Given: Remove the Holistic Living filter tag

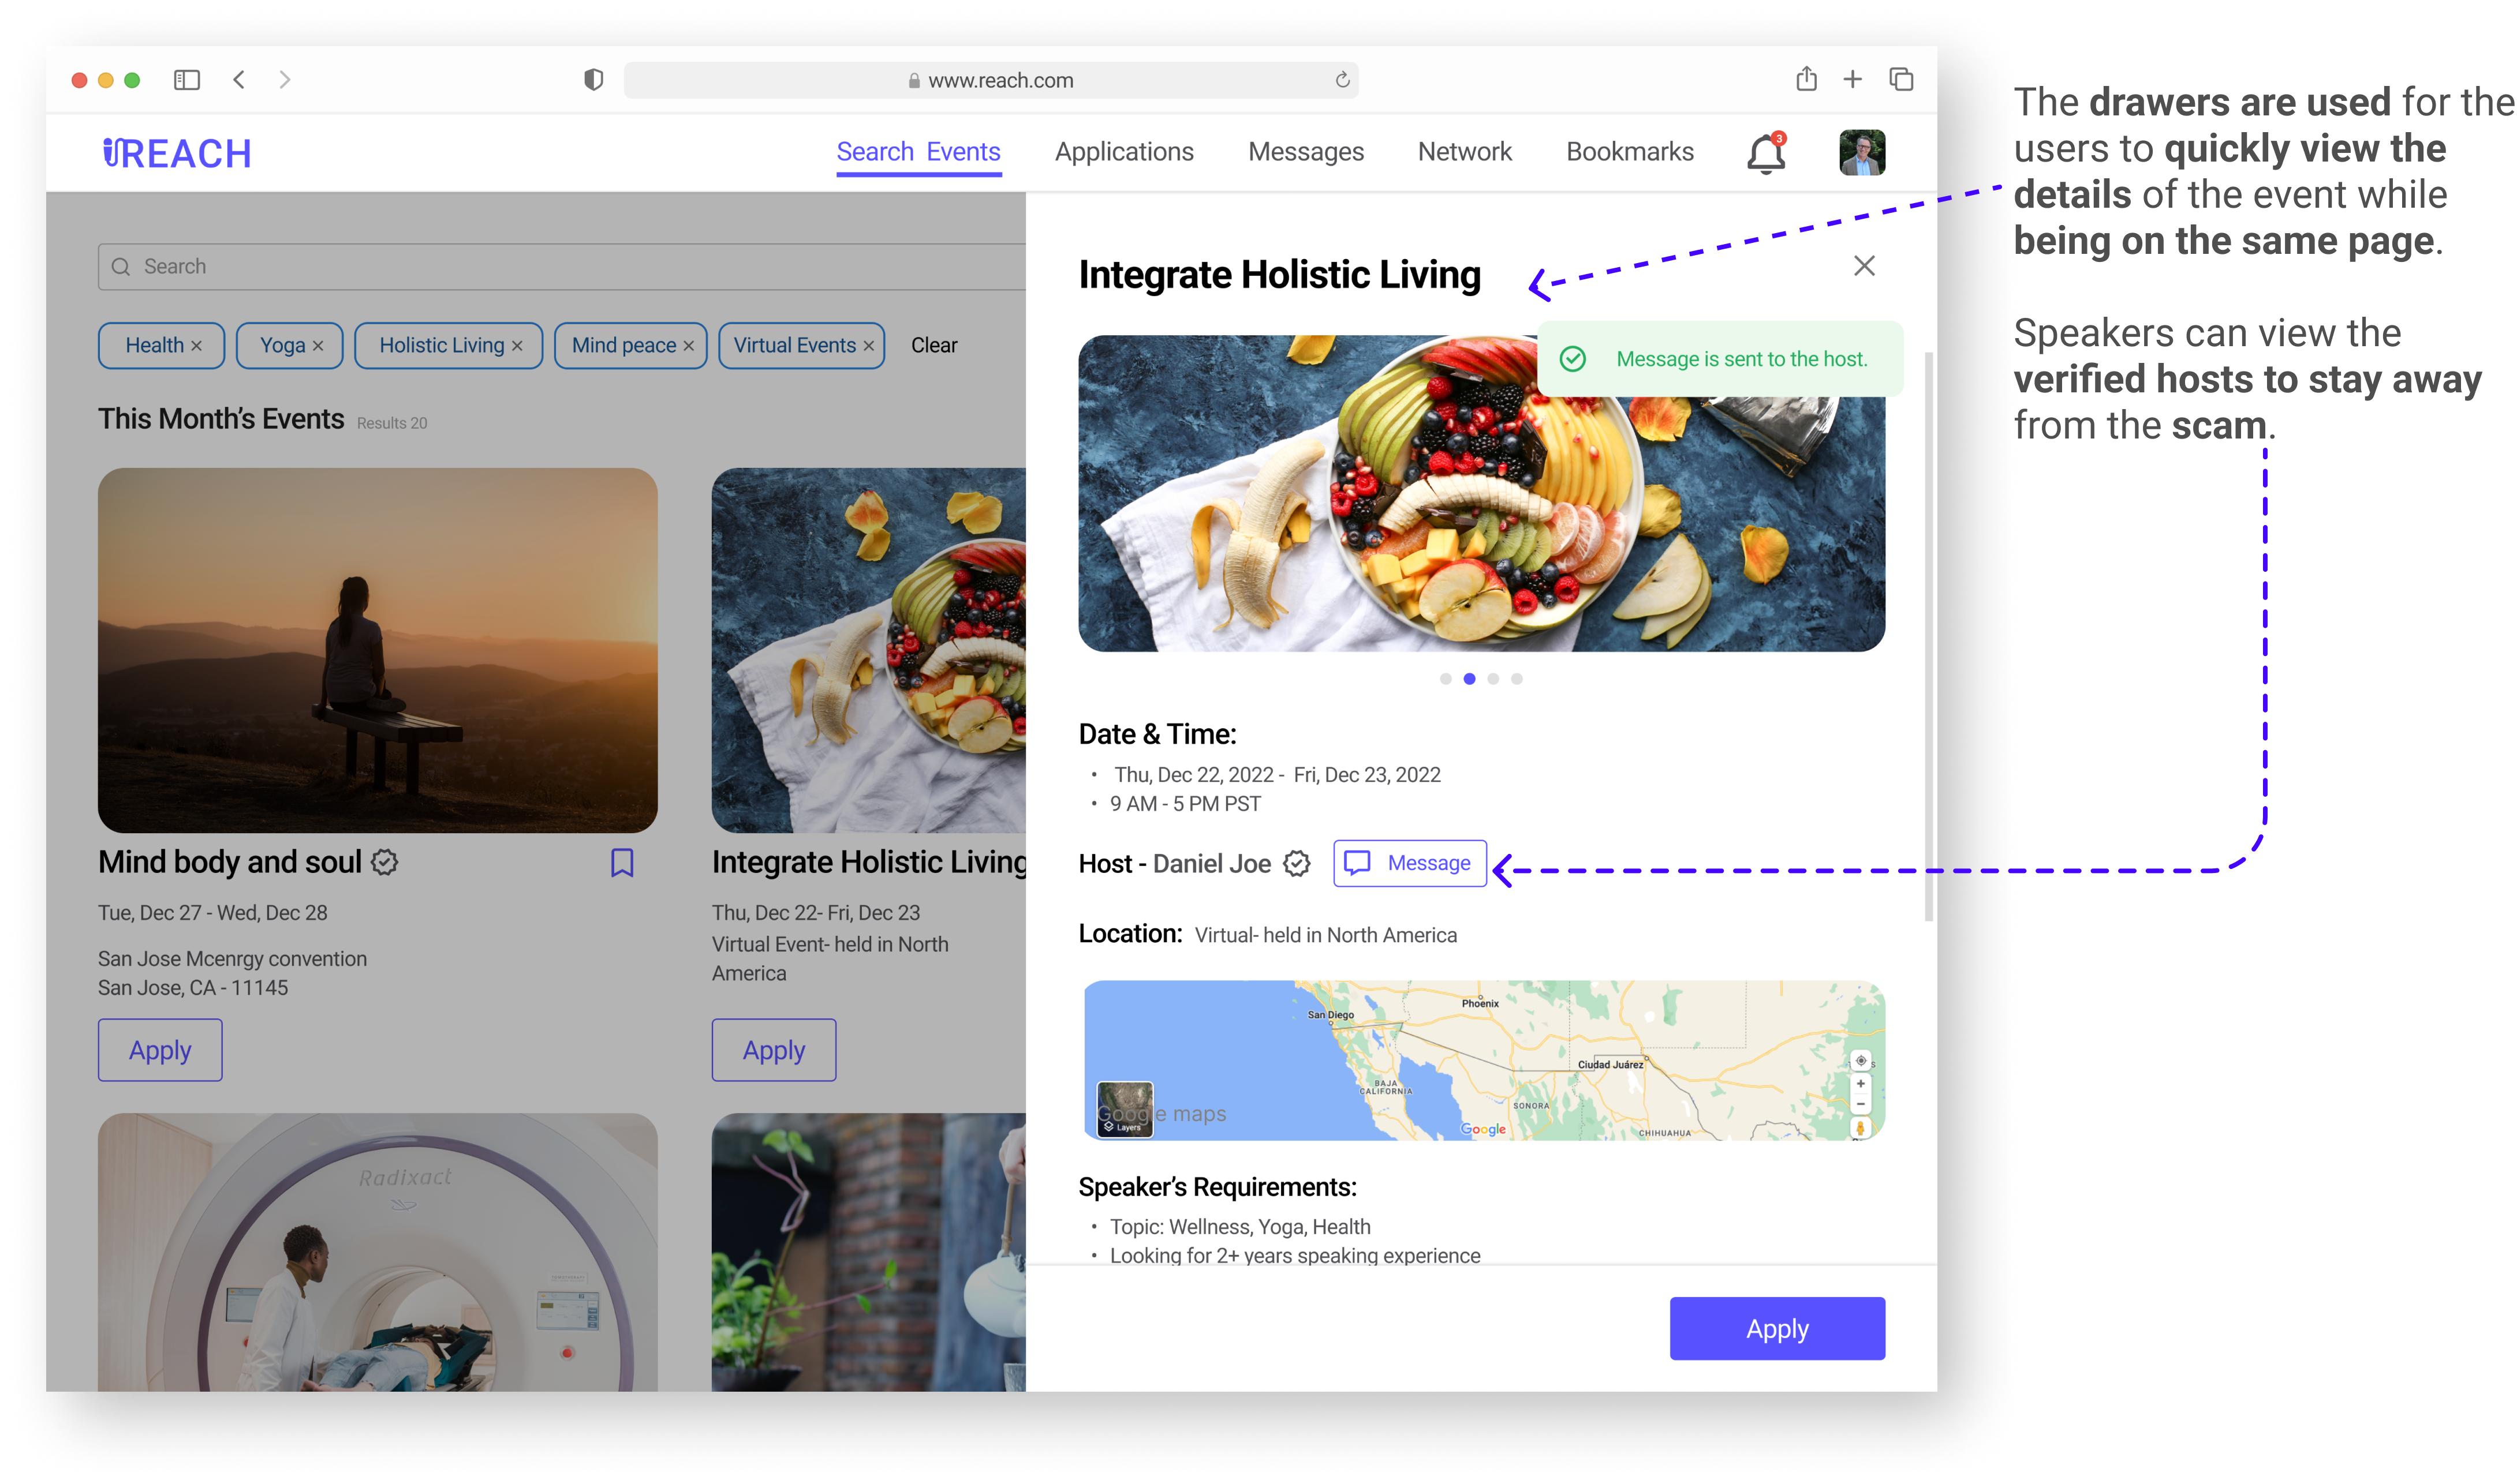Looking at the screenshot, I should 517,346.
